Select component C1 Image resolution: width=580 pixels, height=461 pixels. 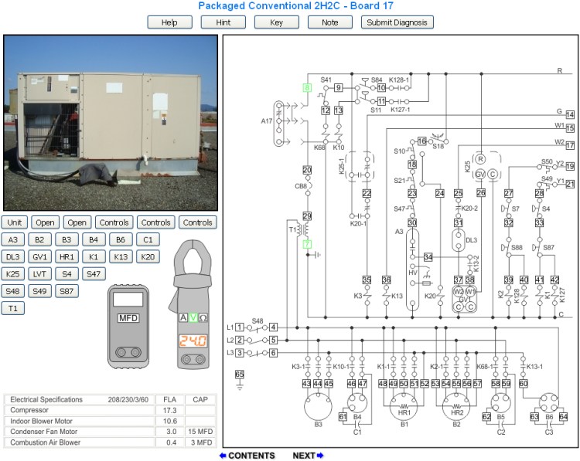pos(148,239)
